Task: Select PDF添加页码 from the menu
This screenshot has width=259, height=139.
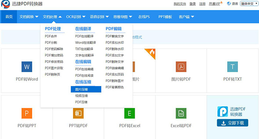Action: tap(115, 74)
